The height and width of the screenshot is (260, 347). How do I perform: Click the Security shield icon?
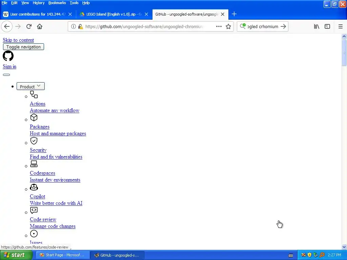pos(34,140)
